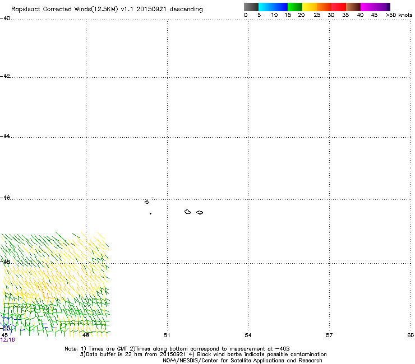
Task: Click the word 'descending' in the title
Action: point(186,10)
